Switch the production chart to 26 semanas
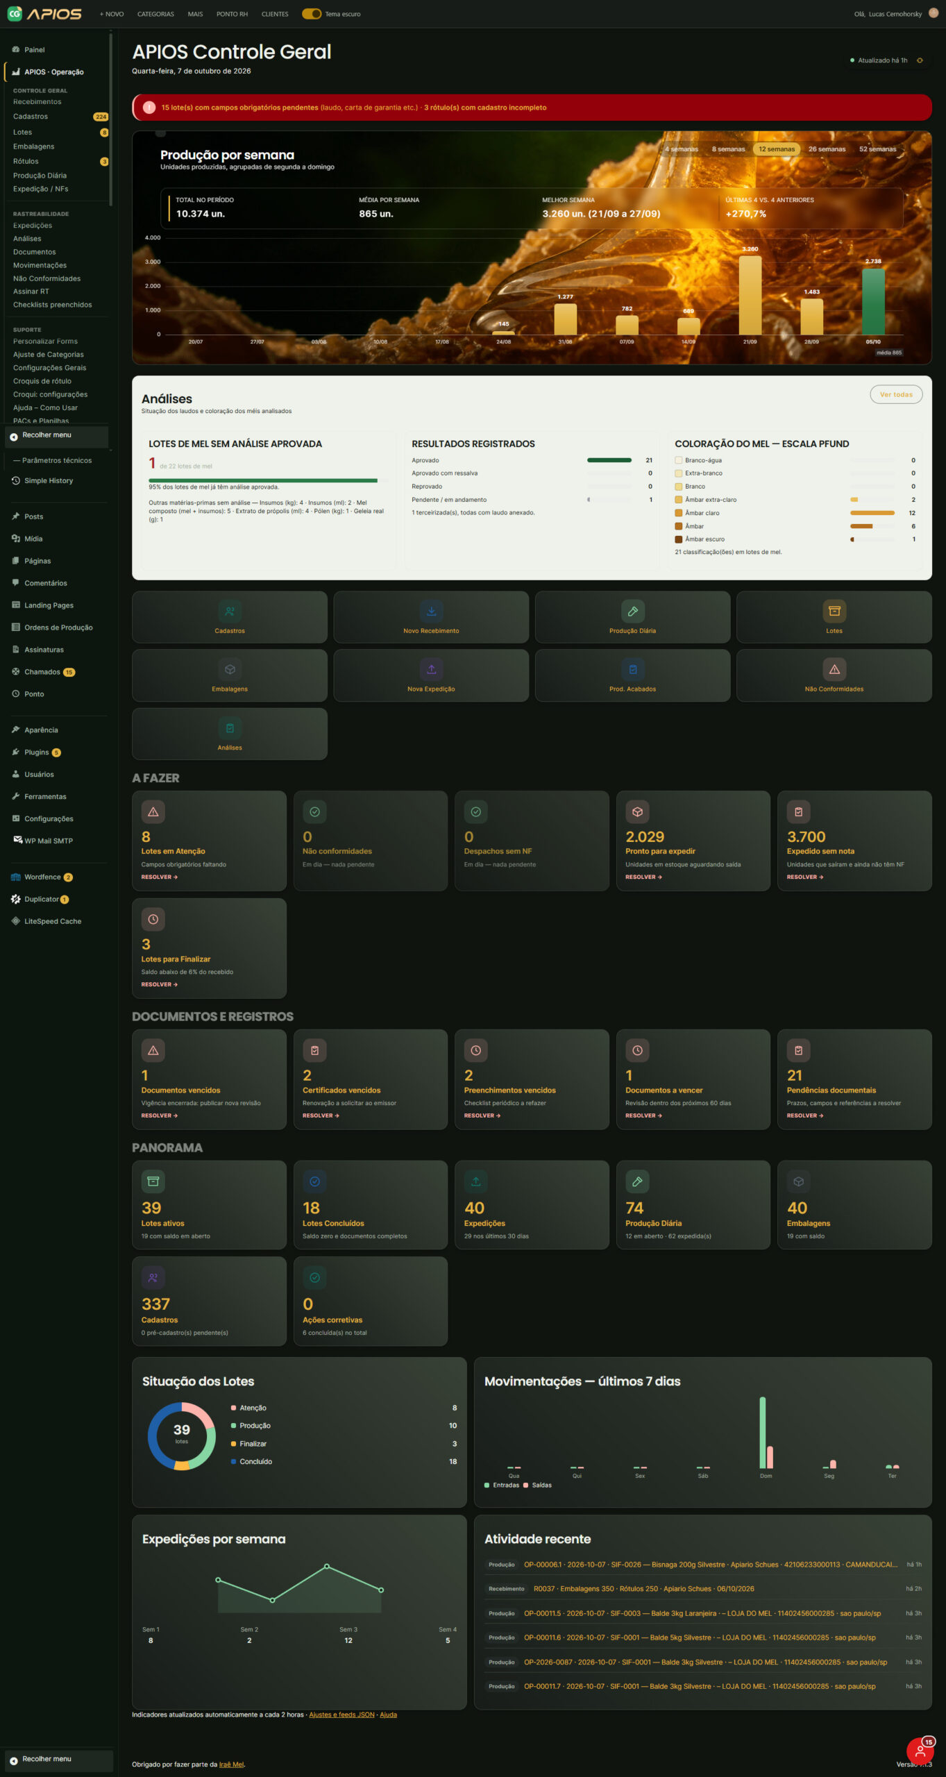Screen dimensions: 946x1777 (x=827, y=149)
